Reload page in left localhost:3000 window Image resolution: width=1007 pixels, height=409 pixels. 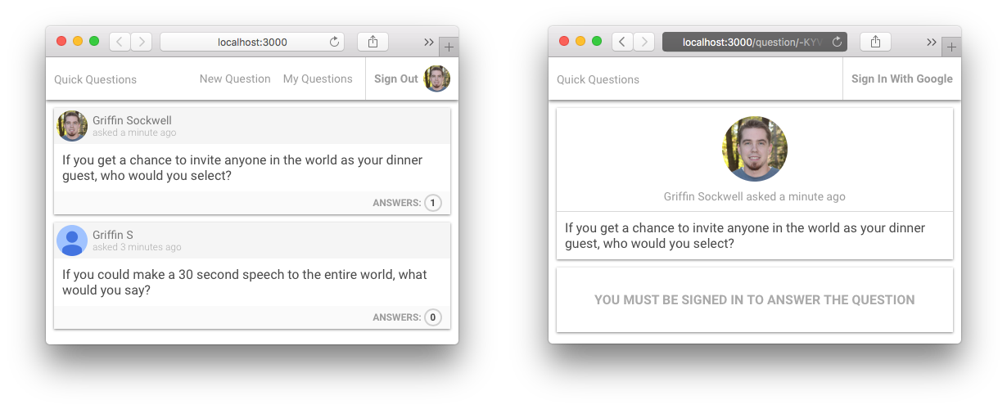click(334, 42)
